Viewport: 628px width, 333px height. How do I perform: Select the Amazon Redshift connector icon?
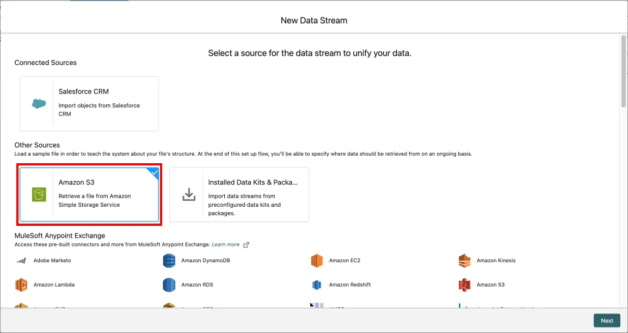tap(317, 285)
